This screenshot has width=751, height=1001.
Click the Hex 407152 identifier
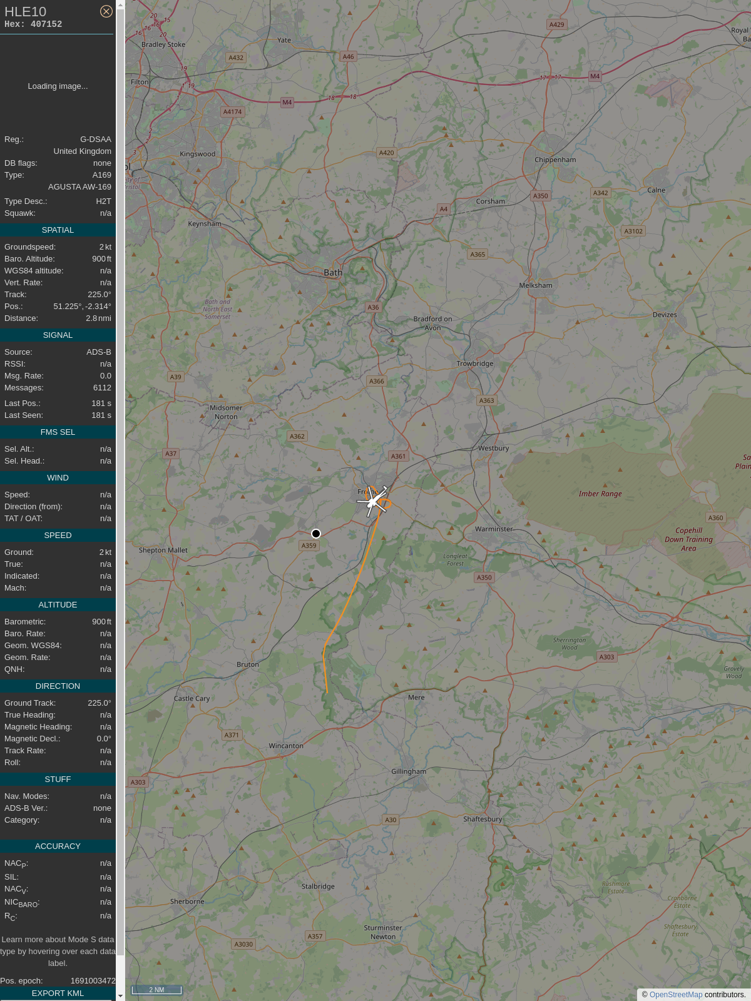coord(33,24)
